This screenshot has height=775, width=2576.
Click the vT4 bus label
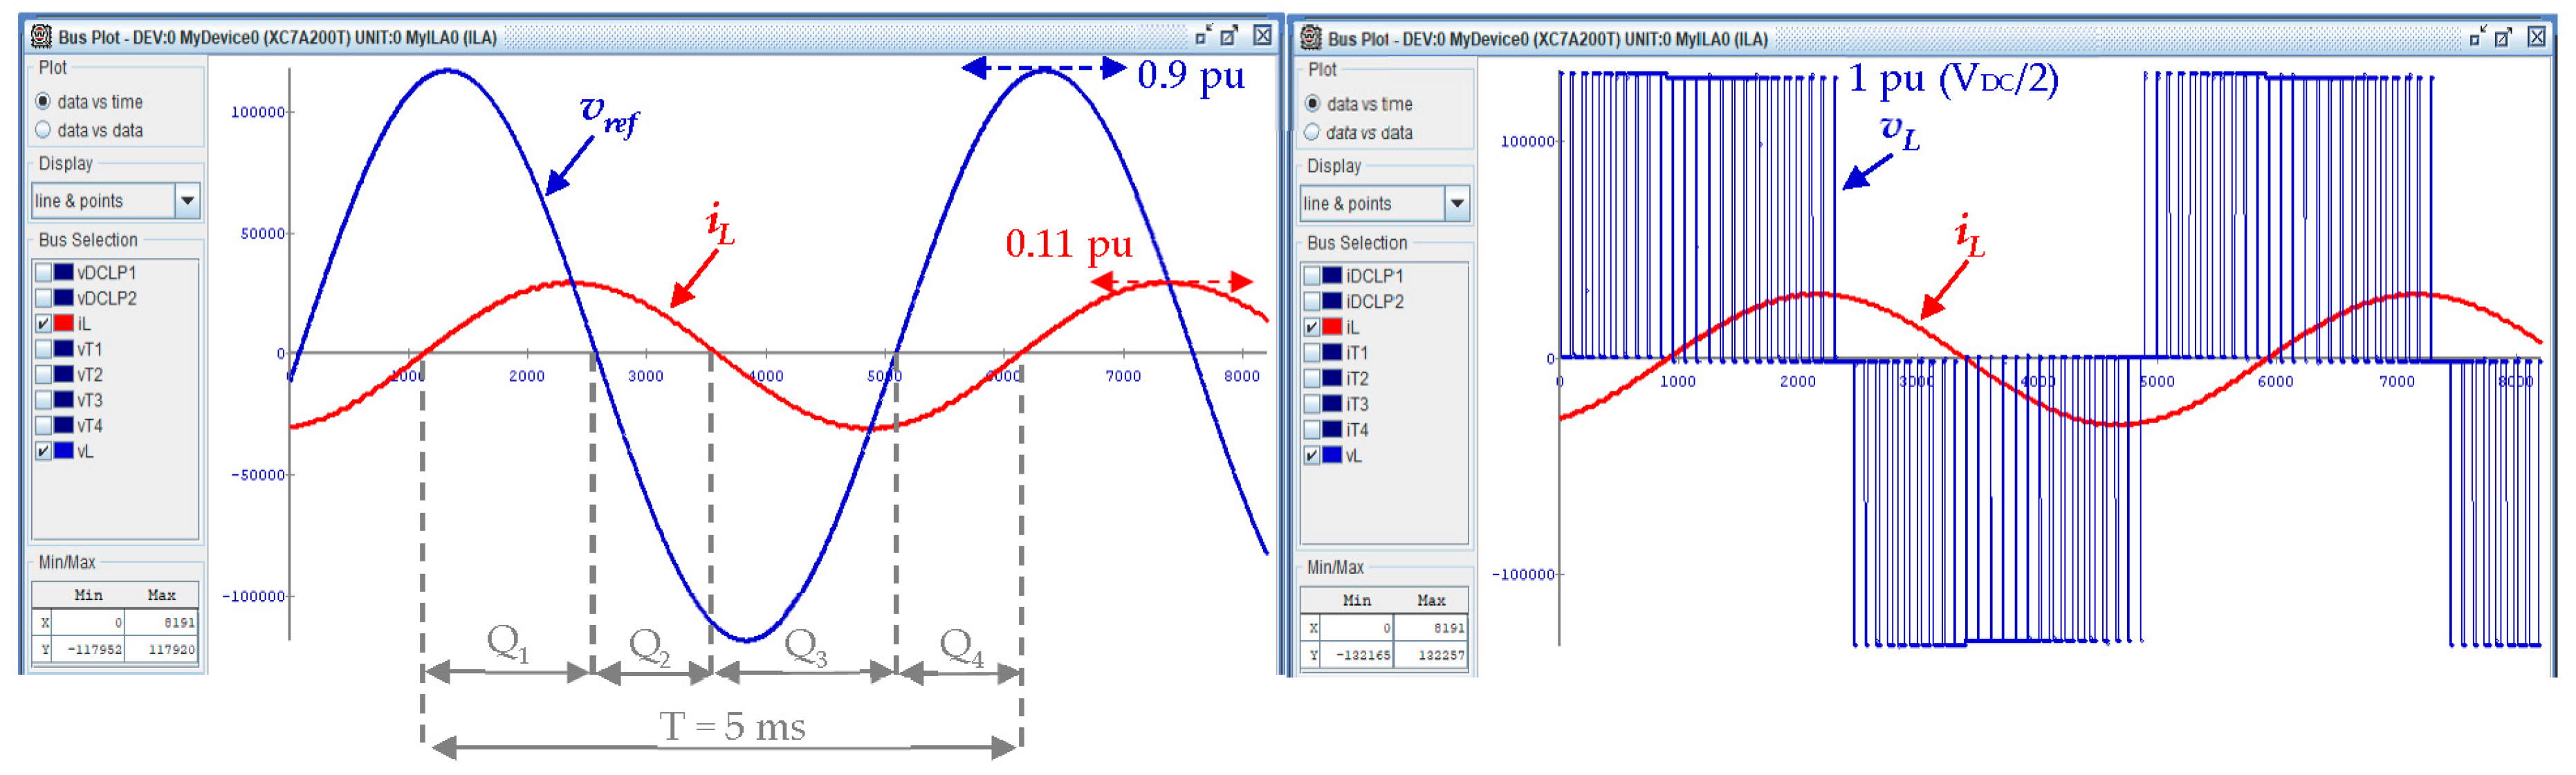[90, 426]
